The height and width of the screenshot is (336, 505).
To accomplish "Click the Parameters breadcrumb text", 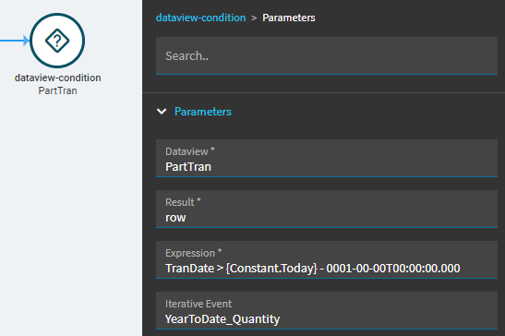I will [x=289, y=18].
